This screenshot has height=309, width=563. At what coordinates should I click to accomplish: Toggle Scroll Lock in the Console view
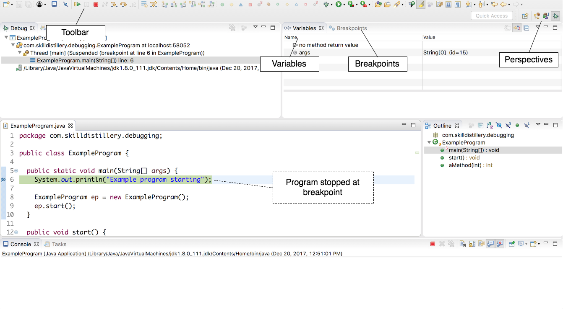tap(472, 244)
